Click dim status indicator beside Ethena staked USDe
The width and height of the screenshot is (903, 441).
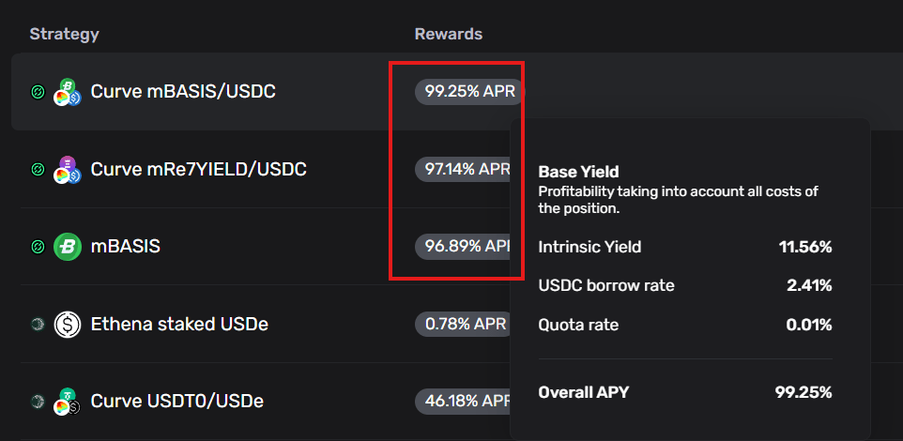click(x=38, y=325)
